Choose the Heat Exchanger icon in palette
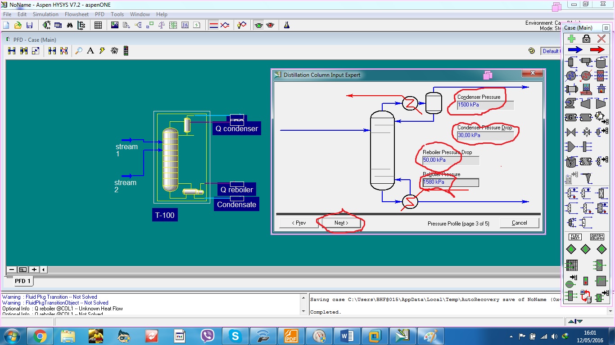This screenshot has height=345, width=615. pos(570,89)
